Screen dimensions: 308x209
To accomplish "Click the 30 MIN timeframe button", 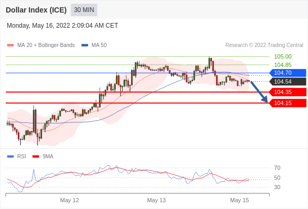I will point(84,10).
